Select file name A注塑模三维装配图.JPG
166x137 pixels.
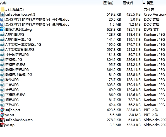[x=23, y=44]
